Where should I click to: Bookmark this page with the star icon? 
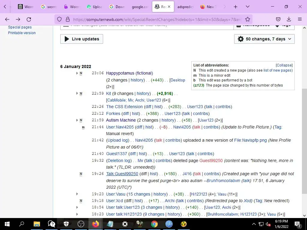(247, 19)
